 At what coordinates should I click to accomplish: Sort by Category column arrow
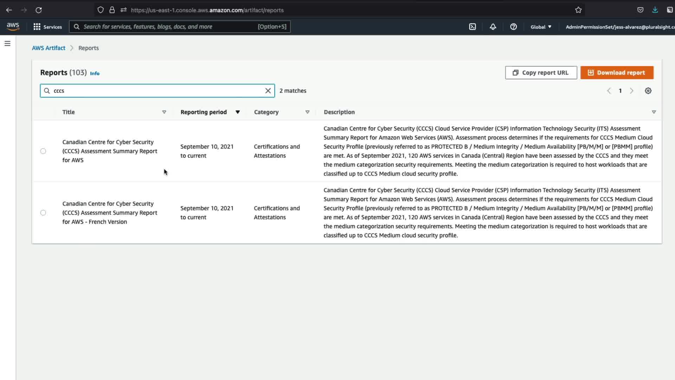[x=307, y=112]
